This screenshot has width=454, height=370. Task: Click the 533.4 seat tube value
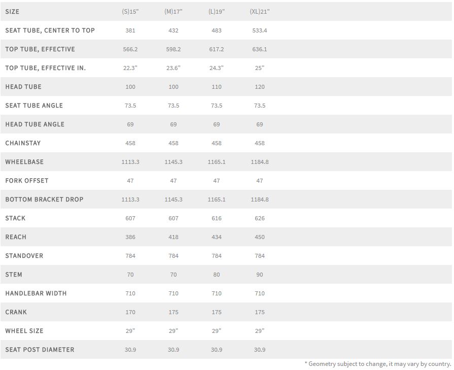[x=260, y=30]
